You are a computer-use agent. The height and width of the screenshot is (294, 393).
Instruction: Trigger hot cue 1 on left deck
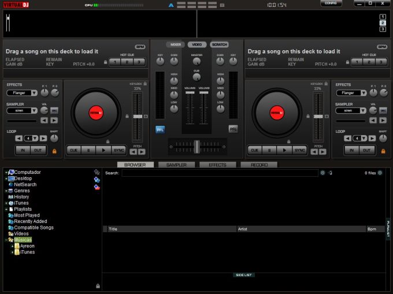pyautogui.click(x=115, y=62)
